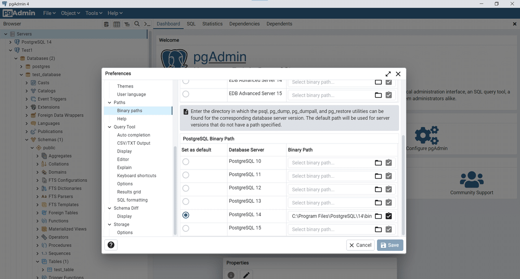Click the help question-mark icon in Preferences
Viewport: 520px width, 279px height.
(111, 245)
